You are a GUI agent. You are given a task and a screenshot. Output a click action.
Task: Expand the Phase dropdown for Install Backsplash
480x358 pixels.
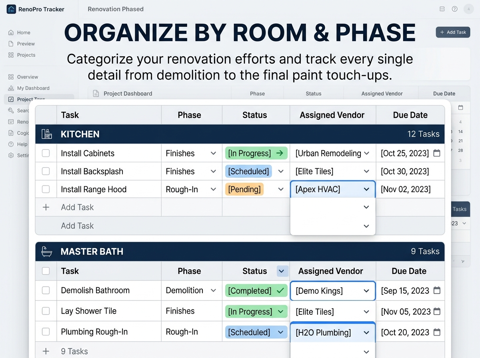(x=213, y=171)
